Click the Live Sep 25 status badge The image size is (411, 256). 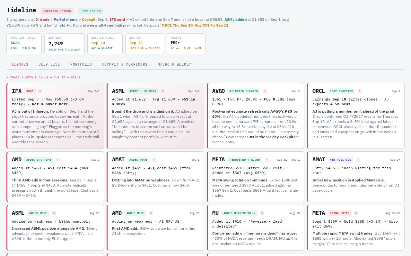(91, 11)
